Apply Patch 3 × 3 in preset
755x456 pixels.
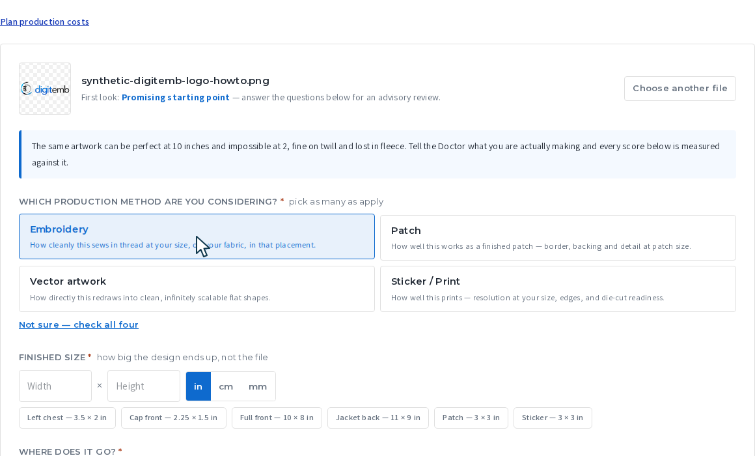[x=471, y=418]
